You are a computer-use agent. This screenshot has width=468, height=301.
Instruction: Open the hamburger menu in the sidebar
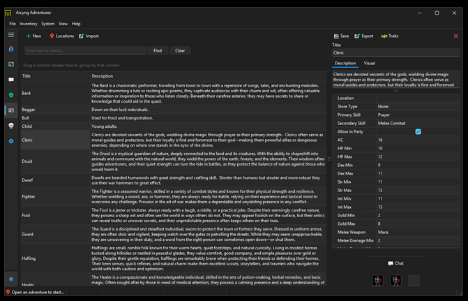(x=10, y=34)
